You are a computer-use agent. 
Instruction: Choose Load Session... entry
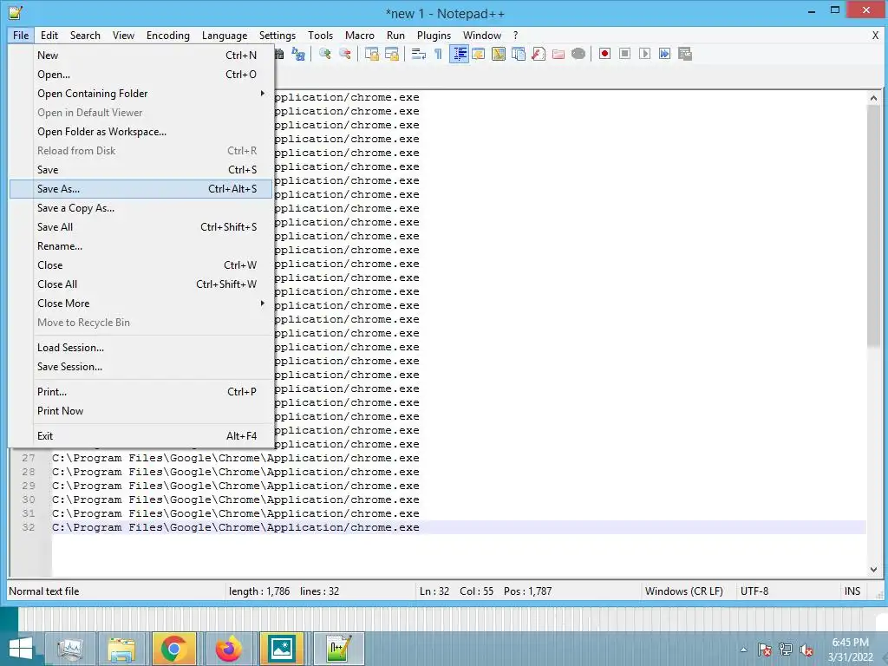point(141,348)
